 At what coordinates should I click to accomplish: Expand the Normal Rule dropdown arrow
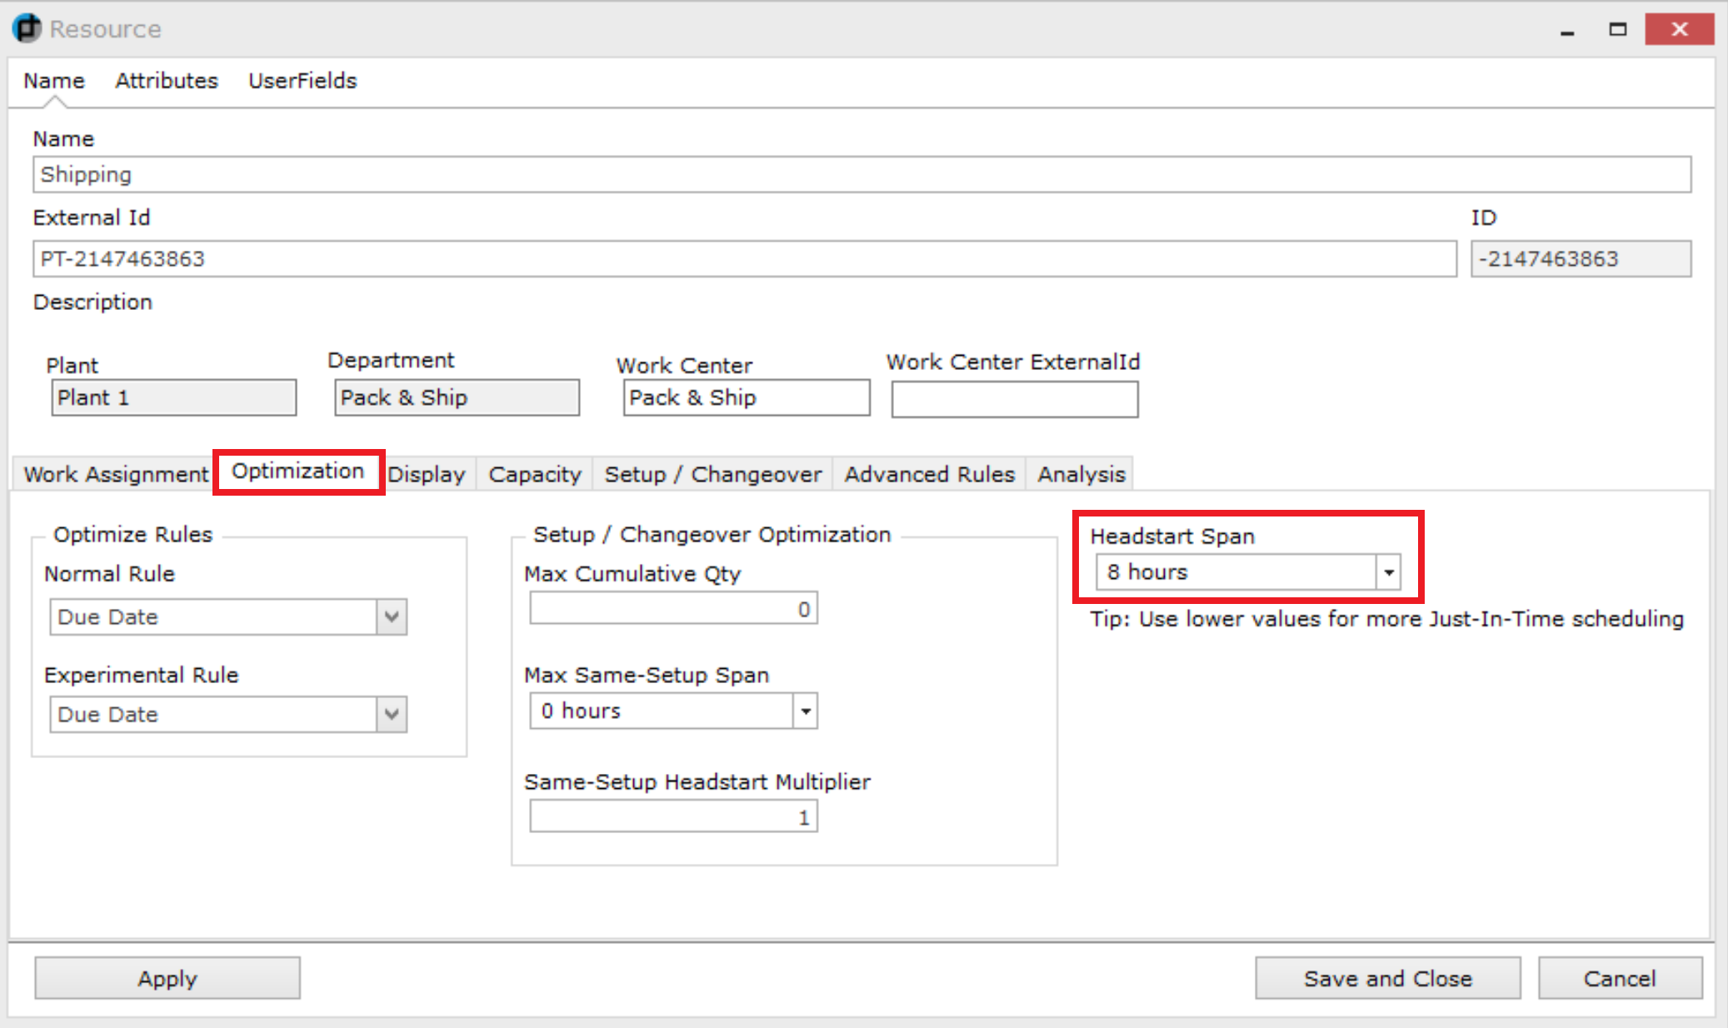pyautogui.click(x=392, y=617)
